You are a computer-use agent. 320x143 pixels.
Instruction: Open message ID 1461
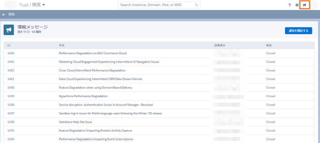(x=11, y=79)
